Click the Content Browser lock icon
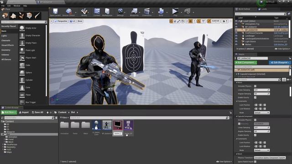 point(230,113)
